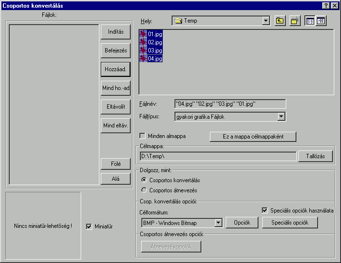This screenshot has height=263, width=341.
Task: Click the 04.jpg file icon
Action: point(143,58)
